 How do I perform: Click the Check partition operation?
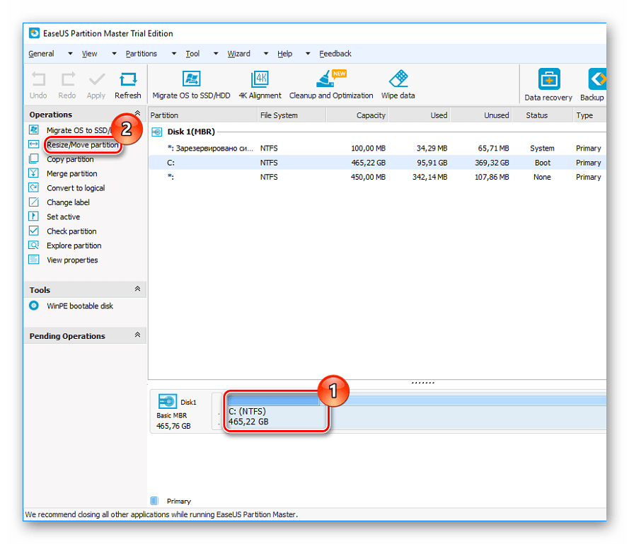coord(71,231)
